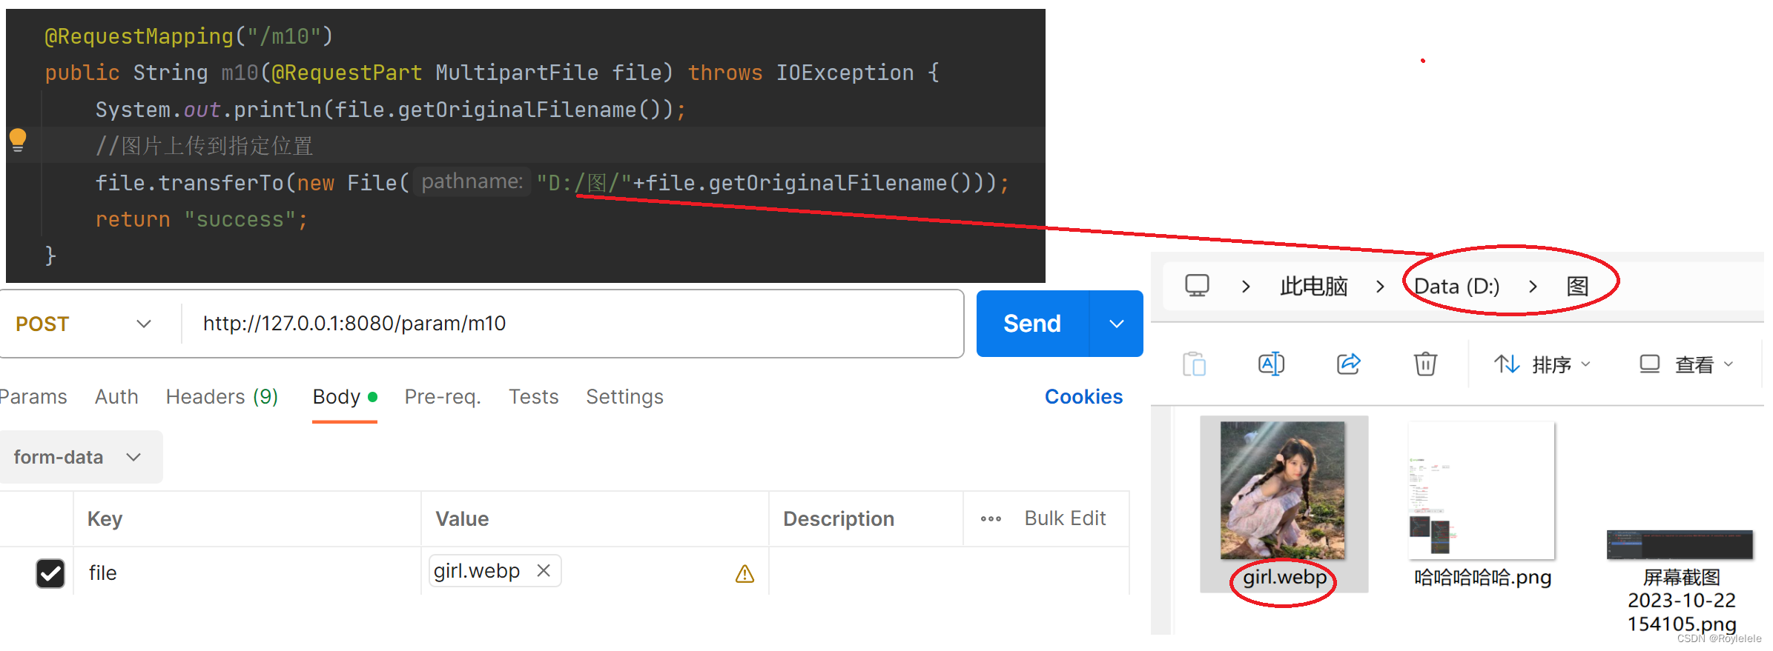Open the Send button arrow dropdown

1116,324
